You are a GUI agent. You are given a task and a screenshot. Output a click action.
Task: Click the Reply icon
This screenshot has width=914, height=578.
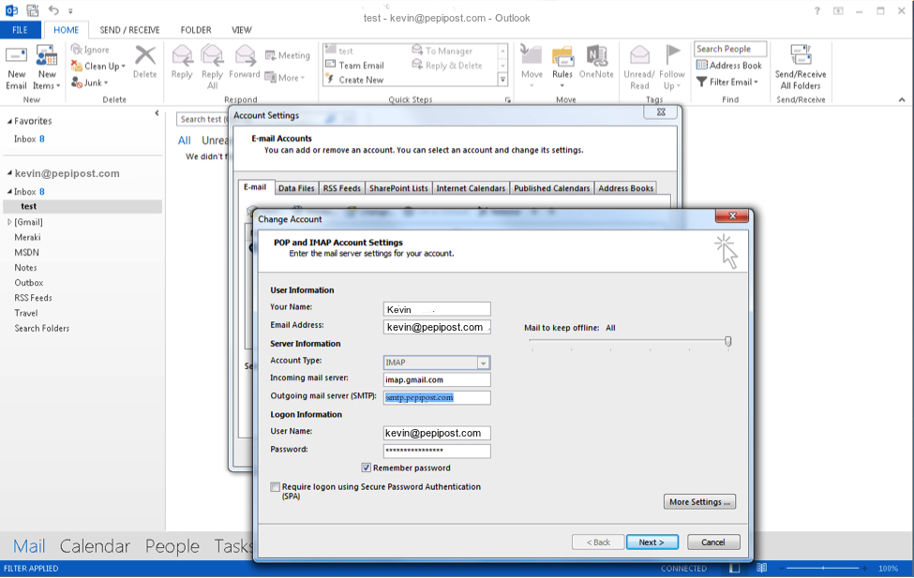pos(182,56)
